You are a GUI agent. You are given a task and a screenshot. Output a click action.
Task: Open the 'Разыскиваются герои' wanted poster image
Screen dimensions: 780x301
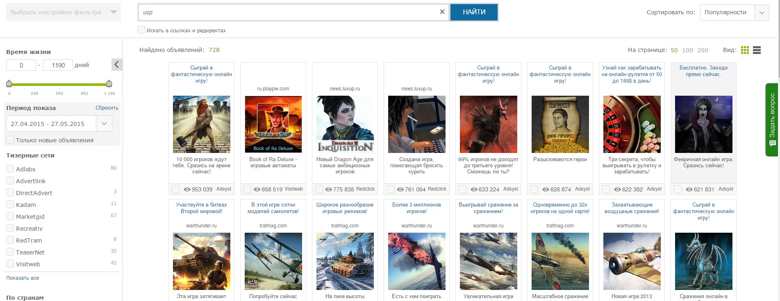pyautogui.click(x=560, y=124)
